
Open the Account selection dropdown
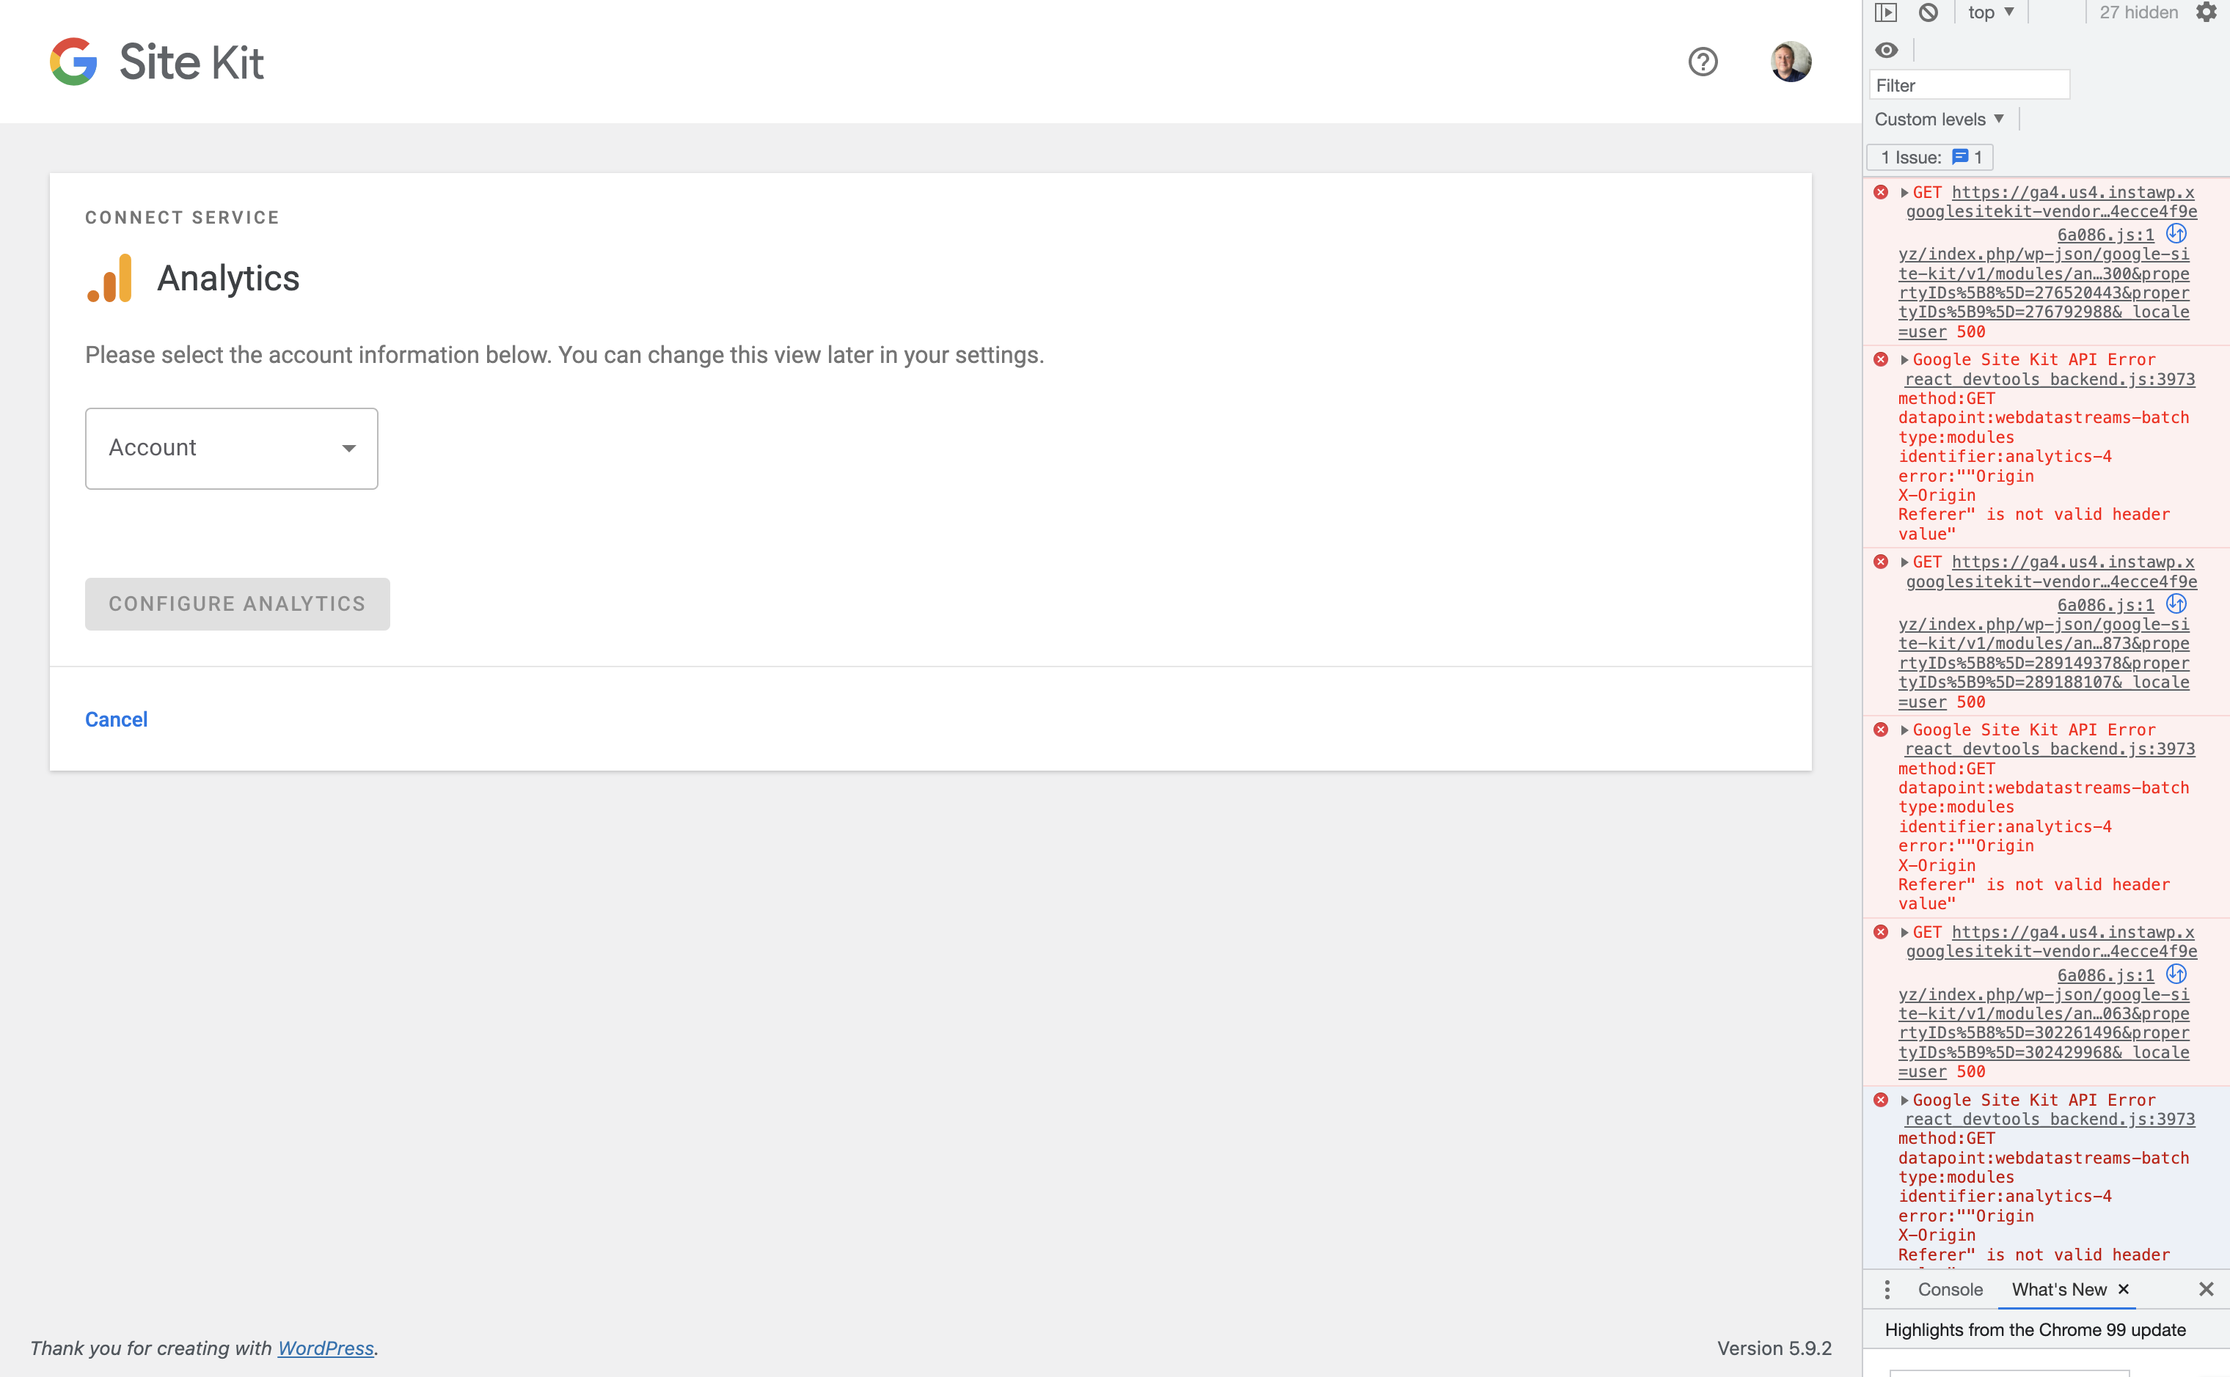click(x=230, y=447)
